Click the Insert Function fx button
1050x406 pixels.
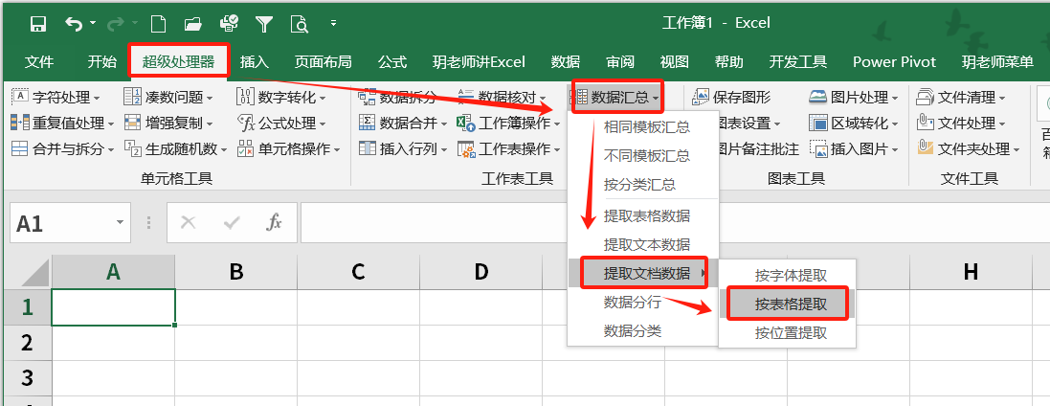273,222
